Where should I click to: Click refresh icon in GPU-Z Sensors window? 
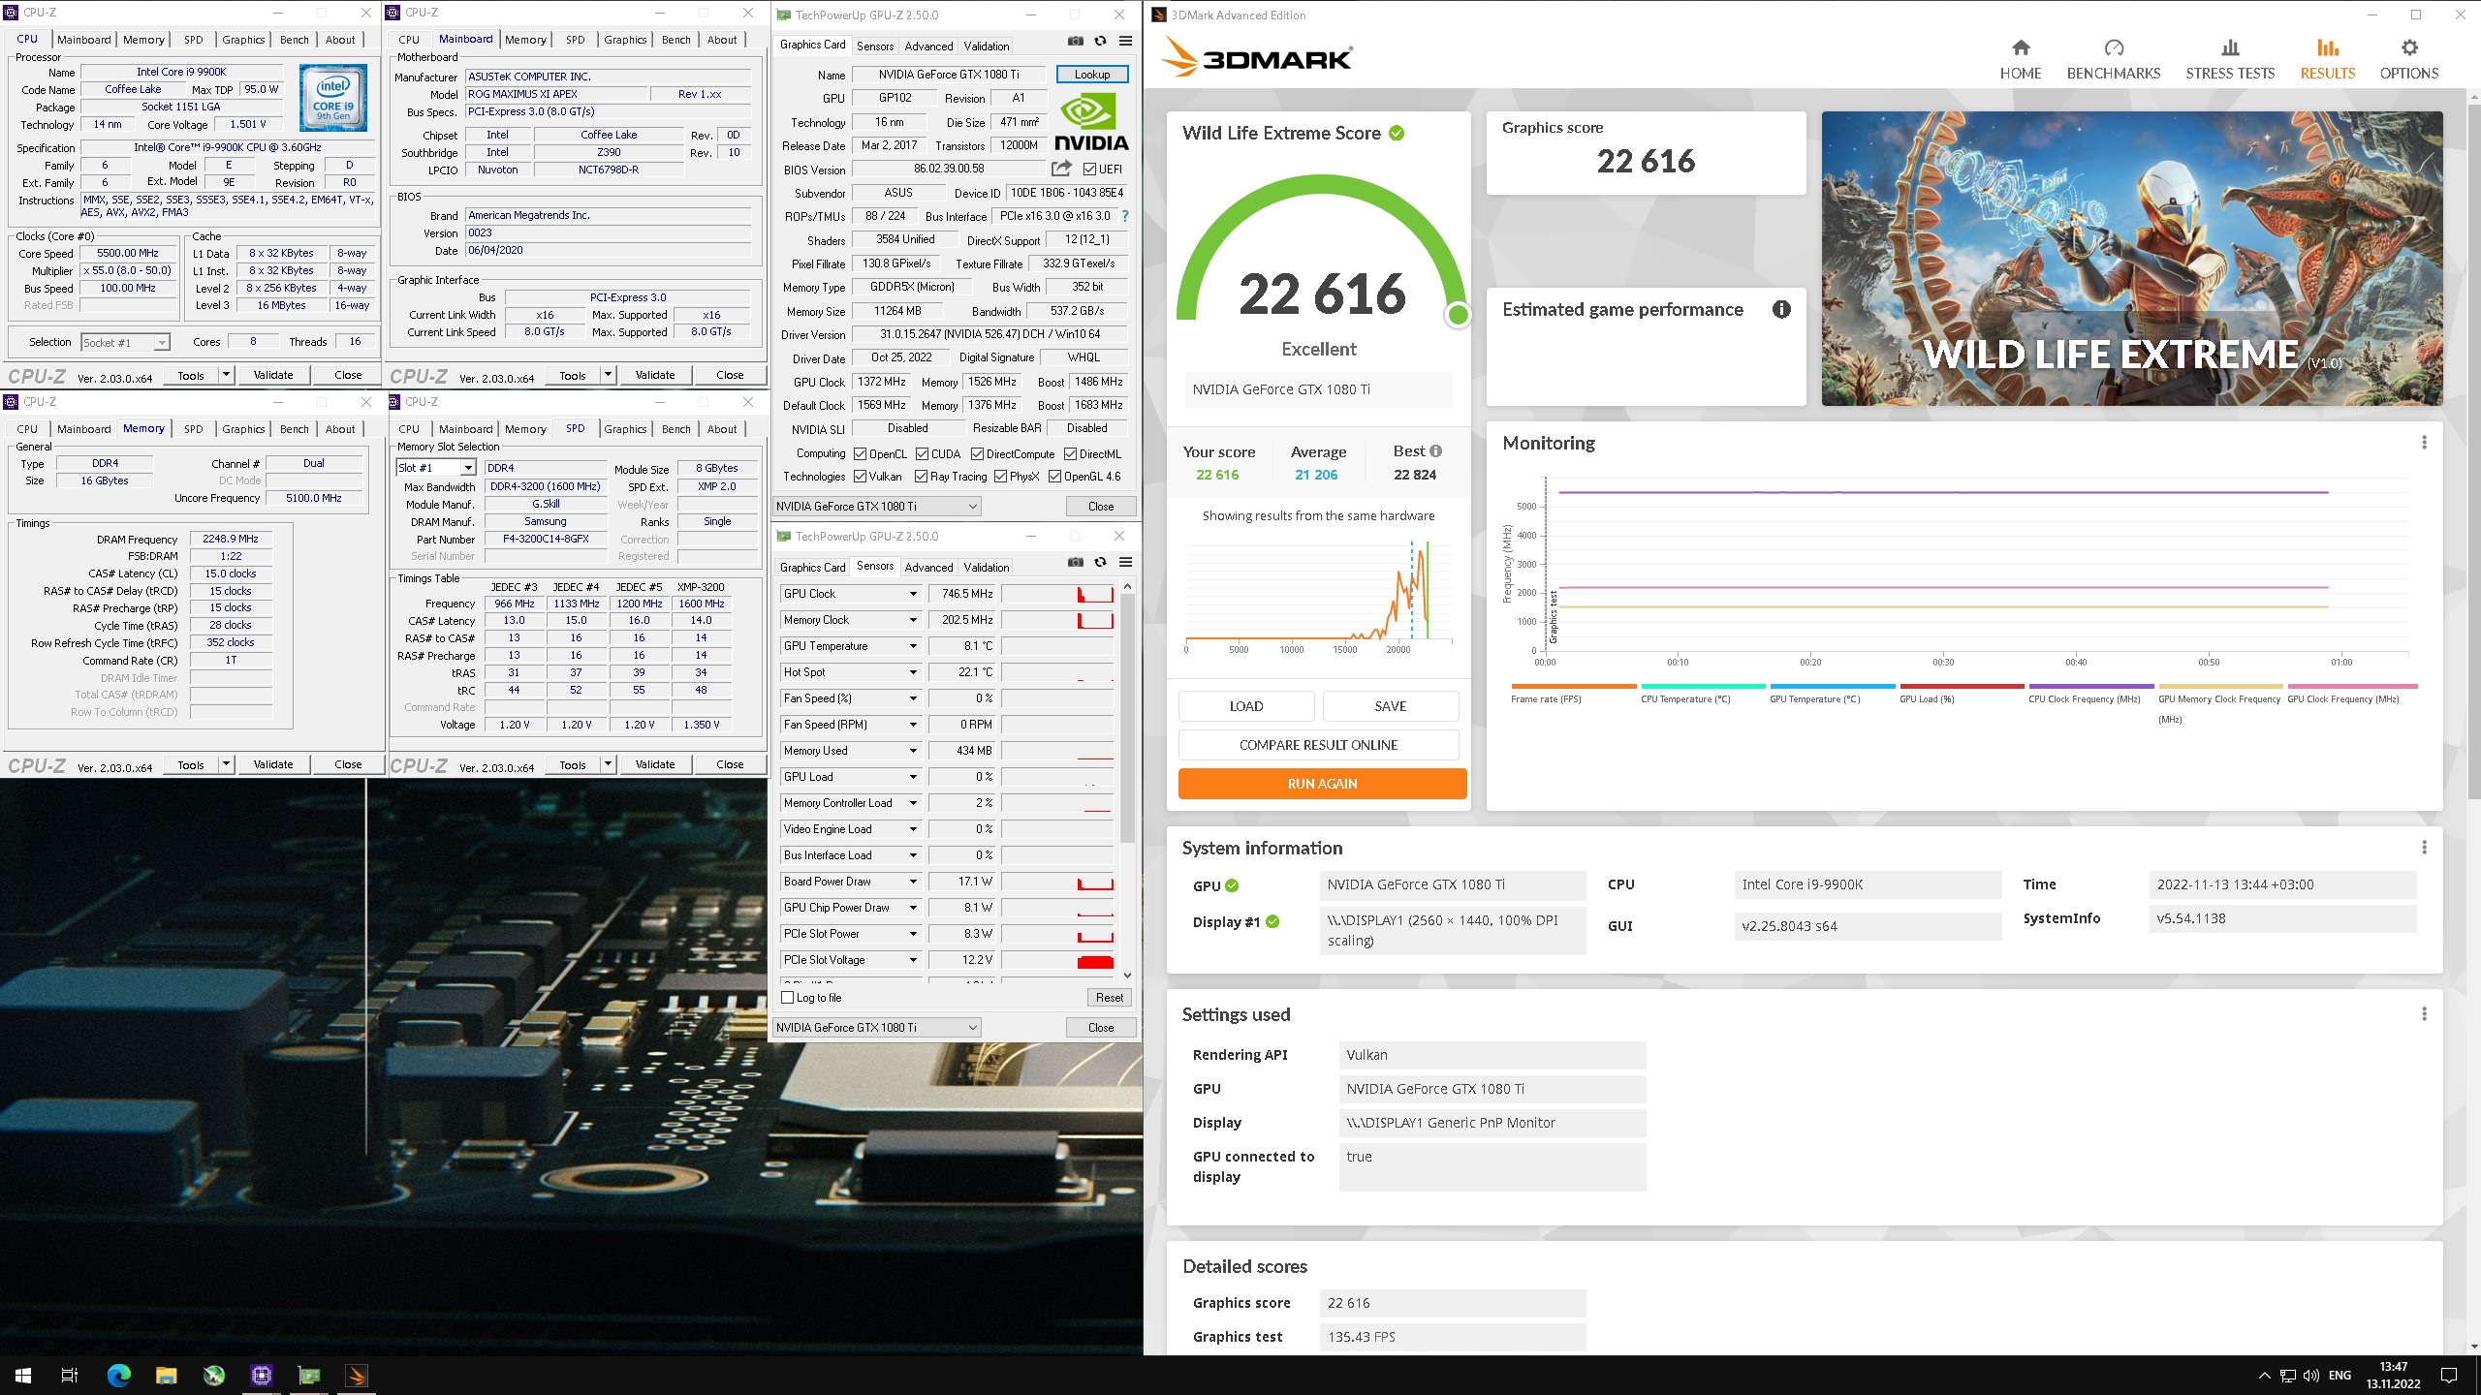[1100, 562]
